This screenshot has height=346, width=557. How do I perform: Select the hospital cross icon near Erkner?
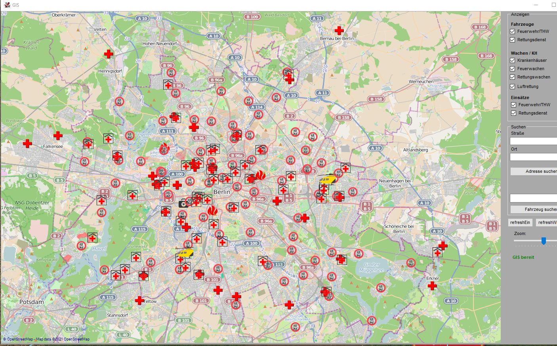click(431, 286)
